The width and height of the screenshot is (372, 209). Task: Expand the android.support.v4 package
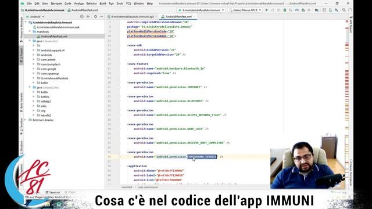[34, 51]
